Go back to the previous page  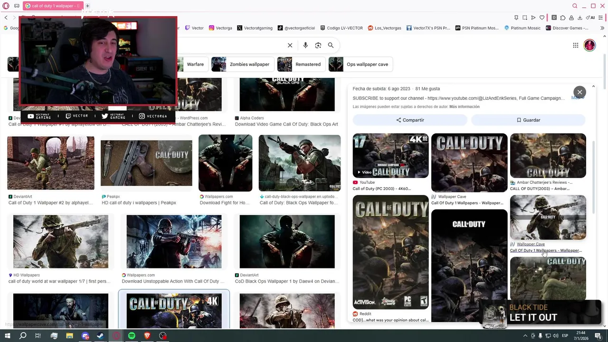click(6, 18)
